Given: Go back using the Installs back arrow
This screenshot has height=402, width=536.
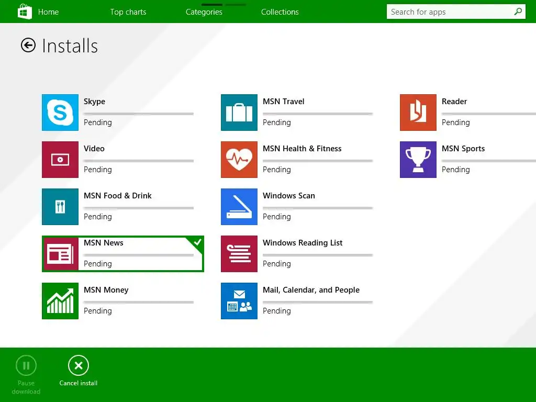Looking at the screenshot, I should [28, 45].
